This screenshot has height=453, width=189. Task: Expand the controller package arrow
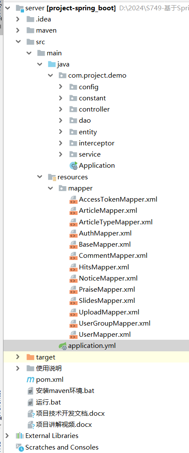pyautogui.click(x=60, y=109)
